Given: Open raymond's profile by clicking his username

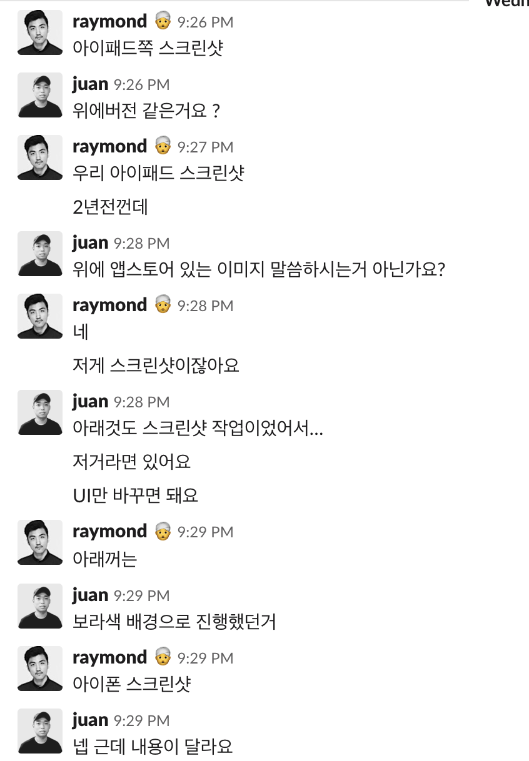Looking at the screenshot, I should (x=109, y=21).
